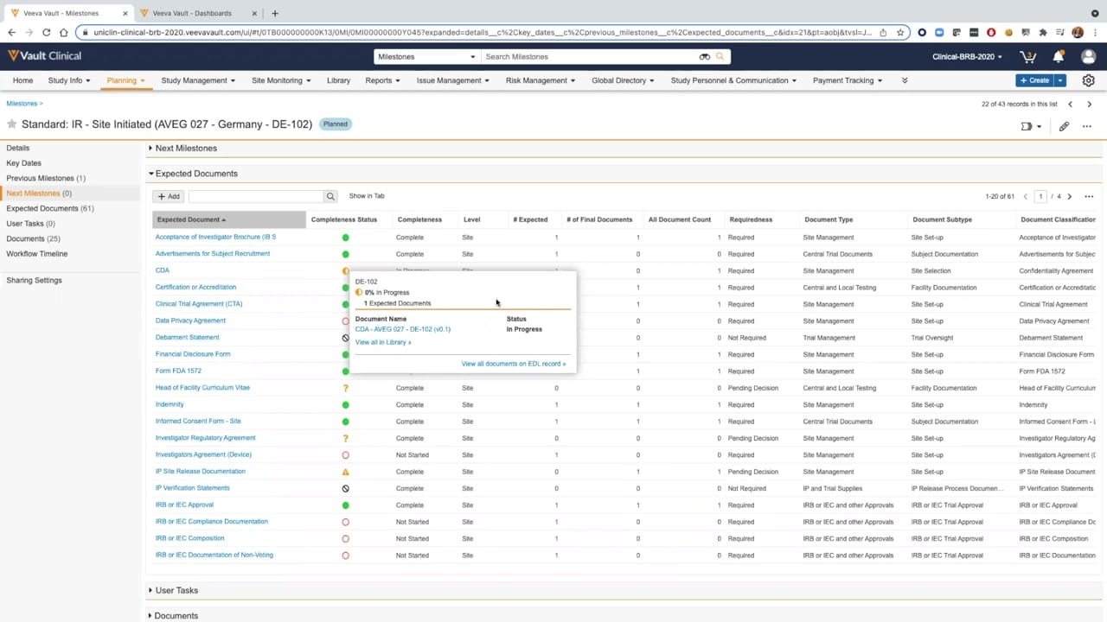Expand the Documents section
Screen dimensions: 1107x622
[x=150, y=616]
